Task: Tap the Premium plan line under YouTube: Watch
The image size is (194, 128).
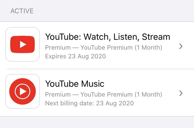Action: coord(104,48)
